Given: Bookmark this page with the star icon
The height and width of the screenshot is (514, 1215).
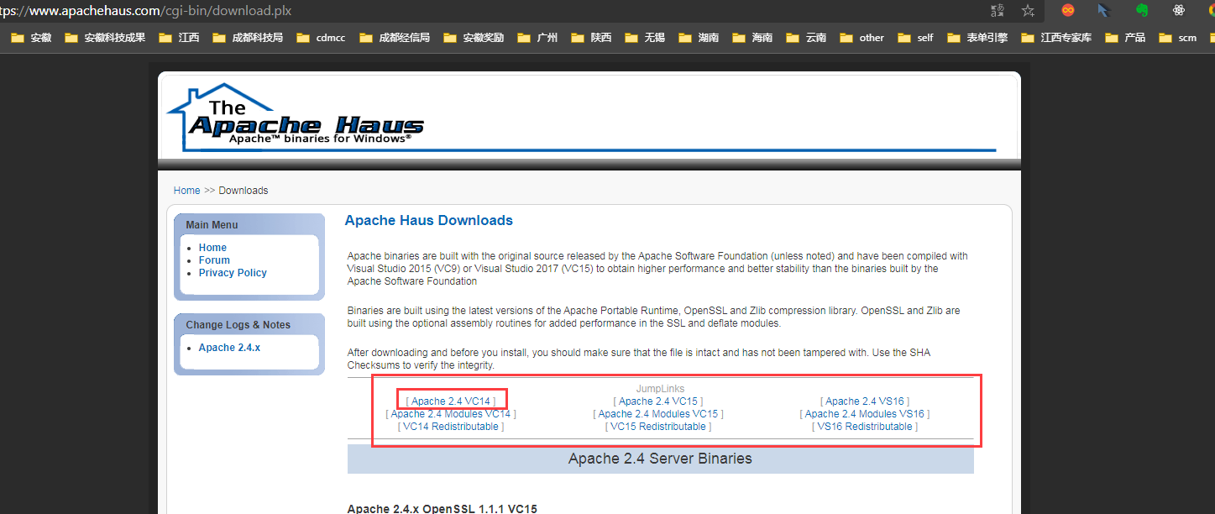Looking at the screenshot, I should pos(1028,11).
